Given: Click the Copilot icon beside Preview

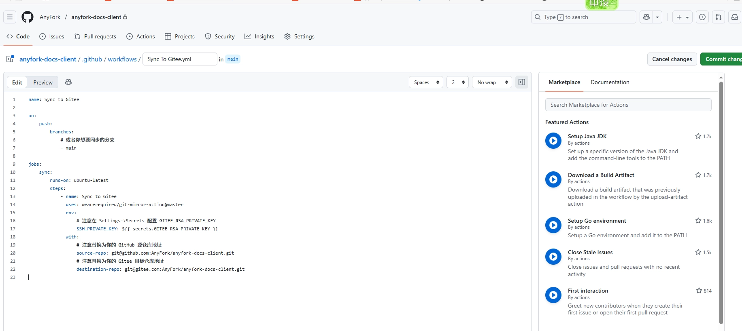Looking at the screenshot, I should pos(68,82).
